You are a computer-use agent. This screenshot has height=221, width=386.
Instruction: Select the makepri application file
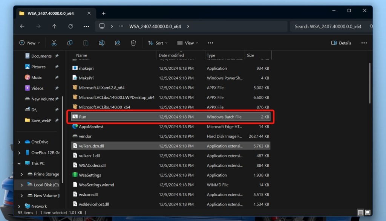click(171, 68)
